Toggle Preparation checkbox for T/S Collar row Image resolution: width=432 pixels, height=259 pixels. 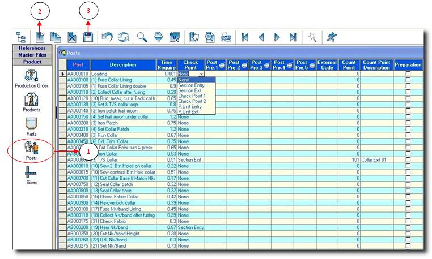point(408,160)
